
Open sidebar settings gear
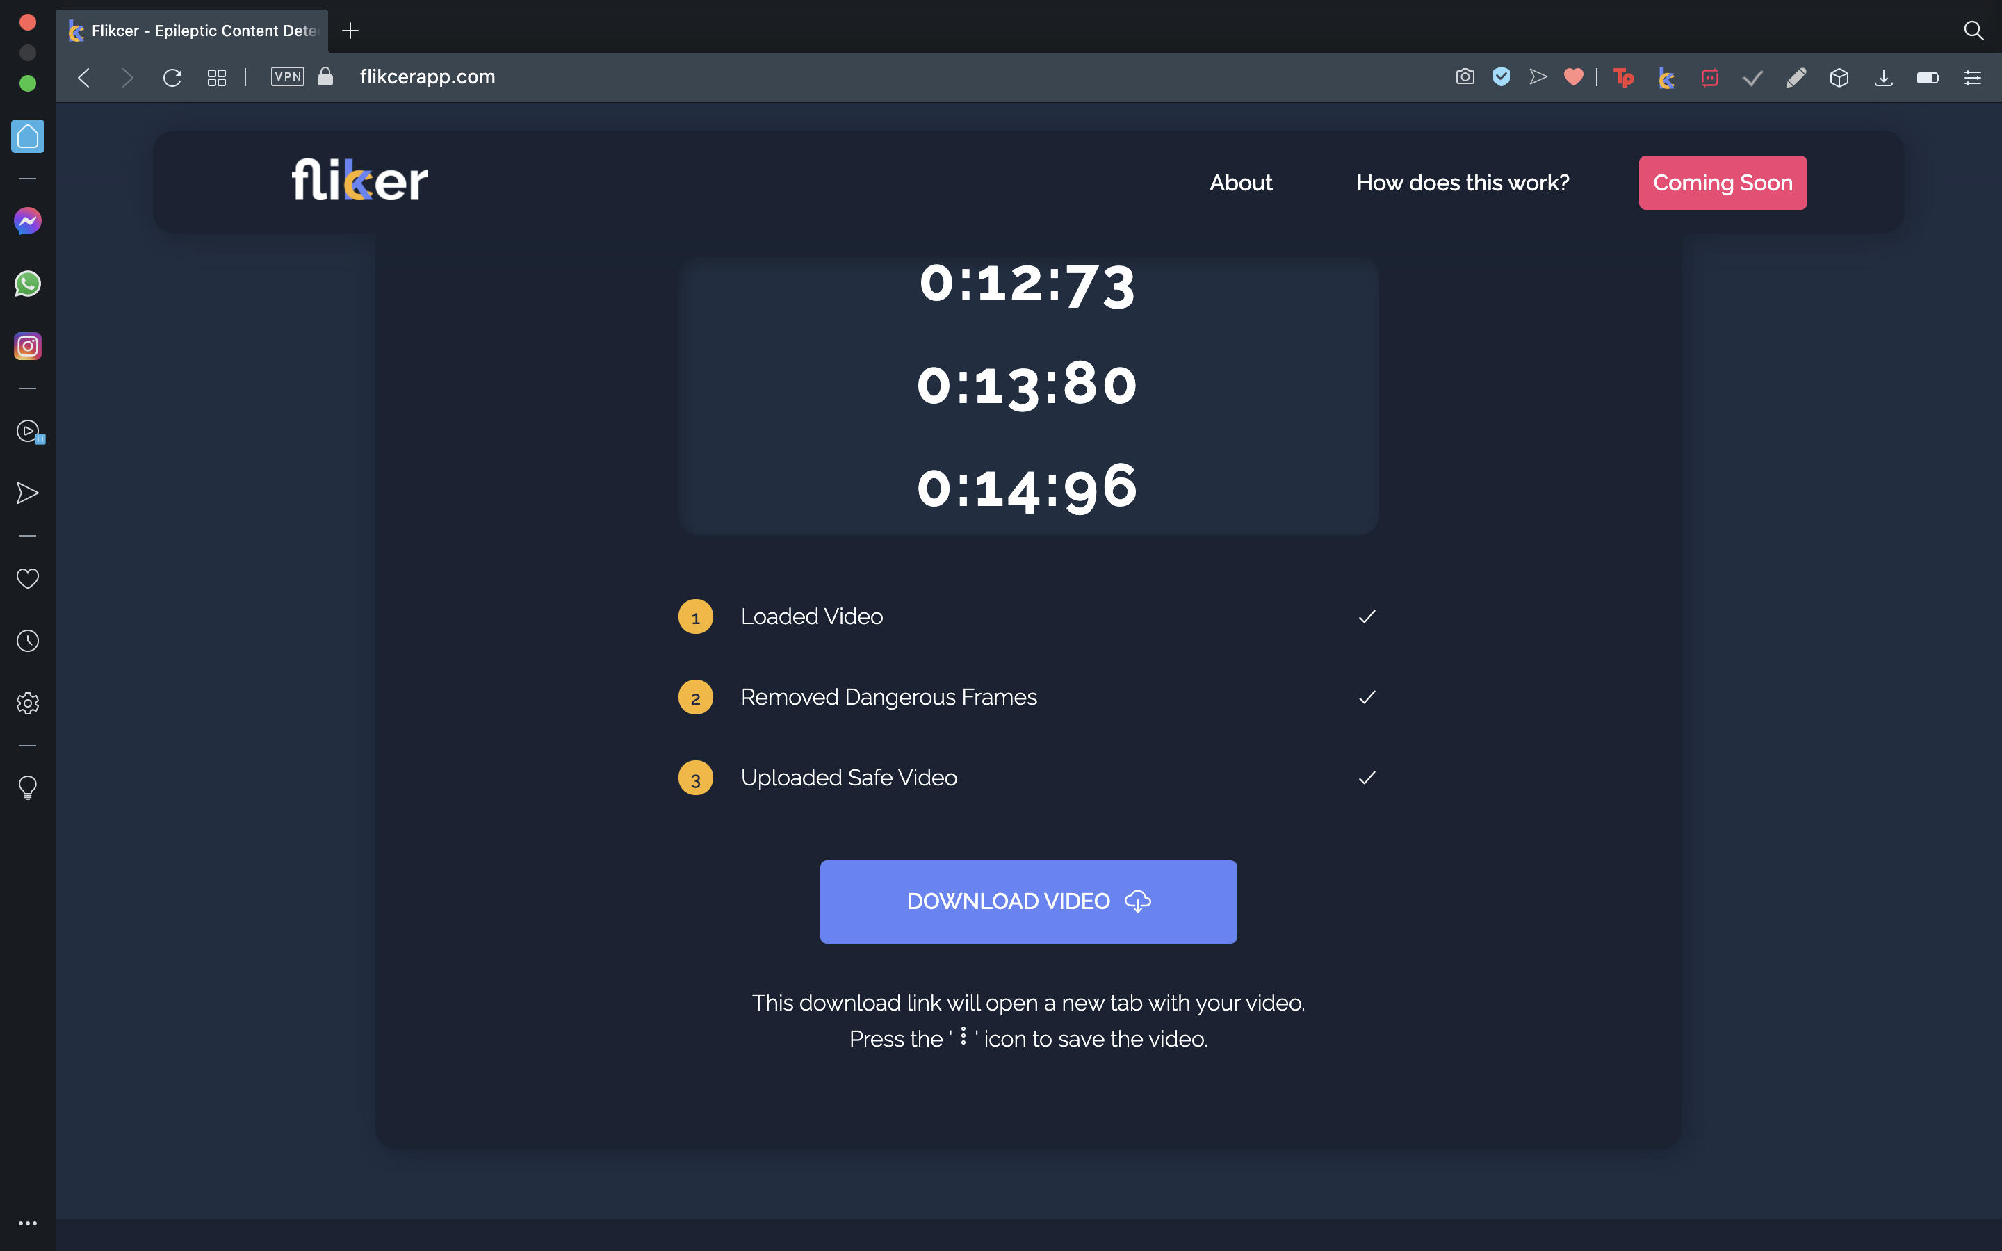click(27, 703)
